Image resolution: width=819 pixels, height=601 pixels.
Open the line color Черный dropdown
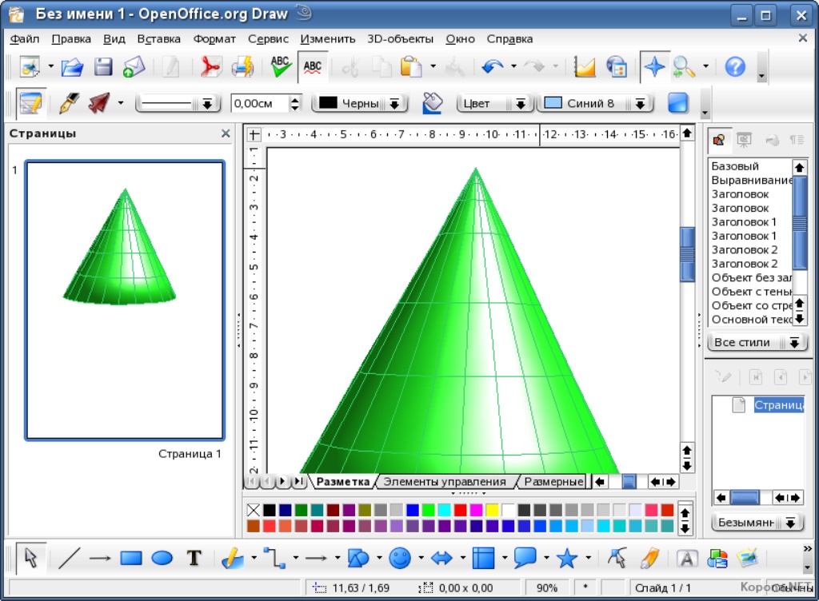click(395, 104)
